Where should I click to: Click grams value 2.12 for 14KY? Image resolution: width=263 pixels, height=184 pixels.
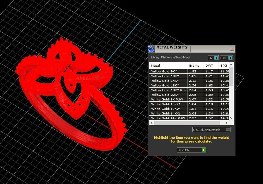(192, 81)
